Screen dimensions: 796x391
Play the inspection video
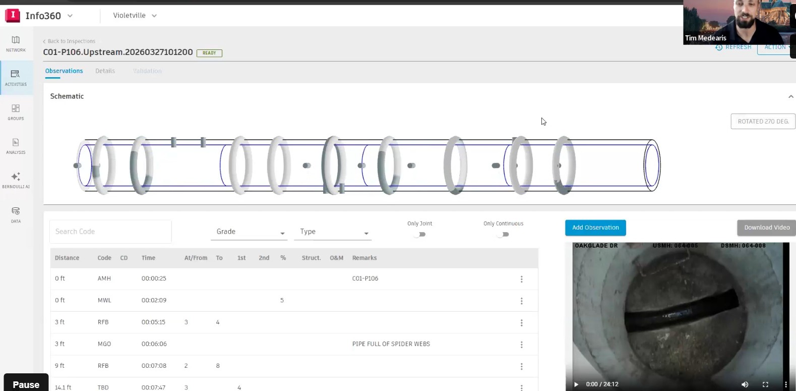click(x=576, y=384)
